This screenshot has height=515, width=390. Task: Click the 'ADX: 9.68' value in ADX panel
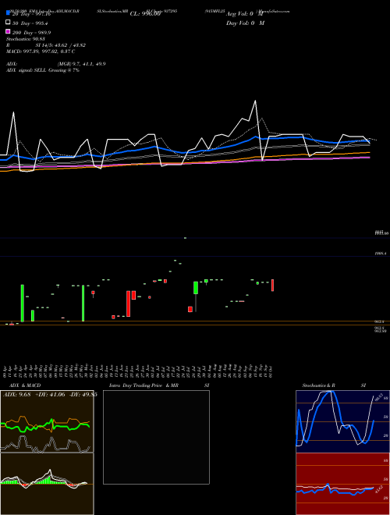[16, 395]
